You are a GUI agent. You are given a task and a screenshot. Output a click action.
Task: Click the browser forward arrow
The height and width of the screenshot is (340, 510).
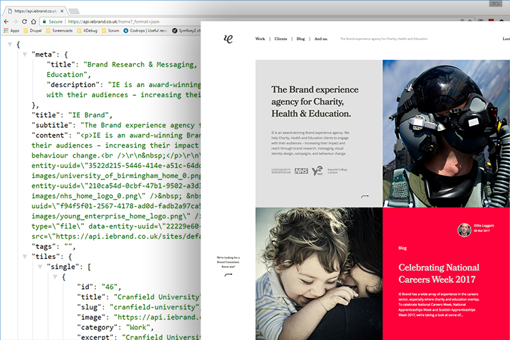pos(15,22)
